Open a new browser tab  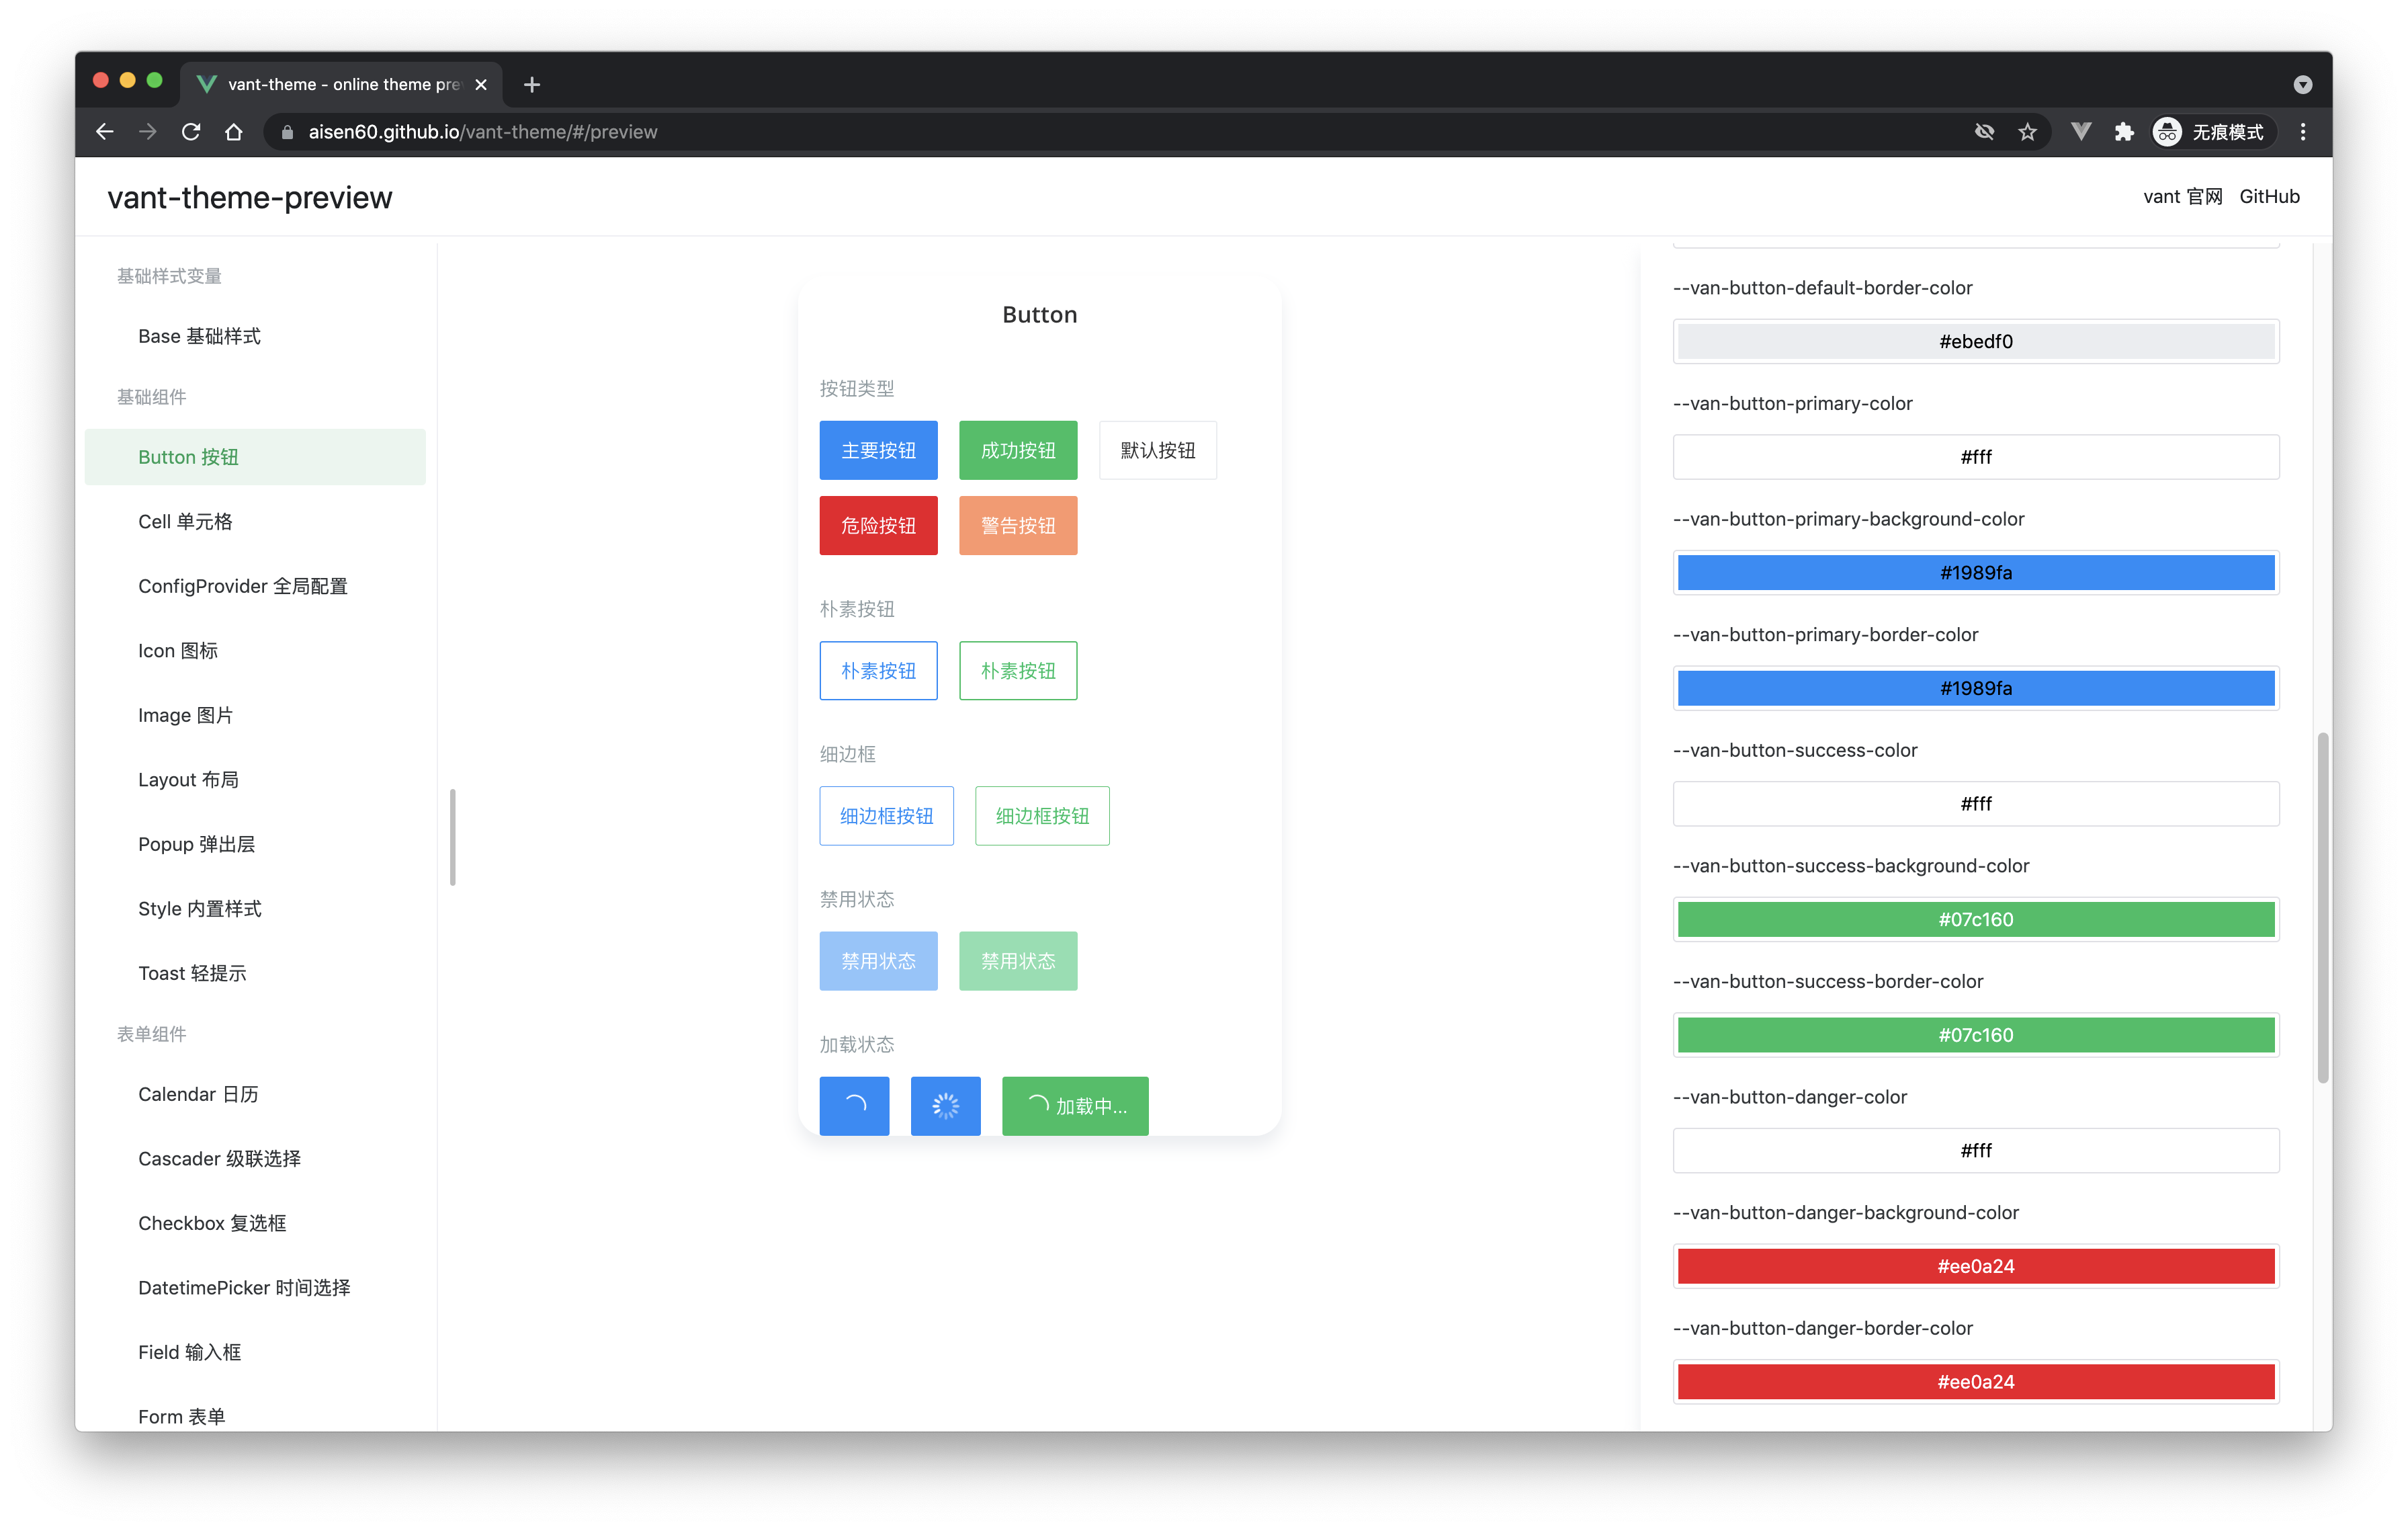pyautogui.click(x=532, y=85)
